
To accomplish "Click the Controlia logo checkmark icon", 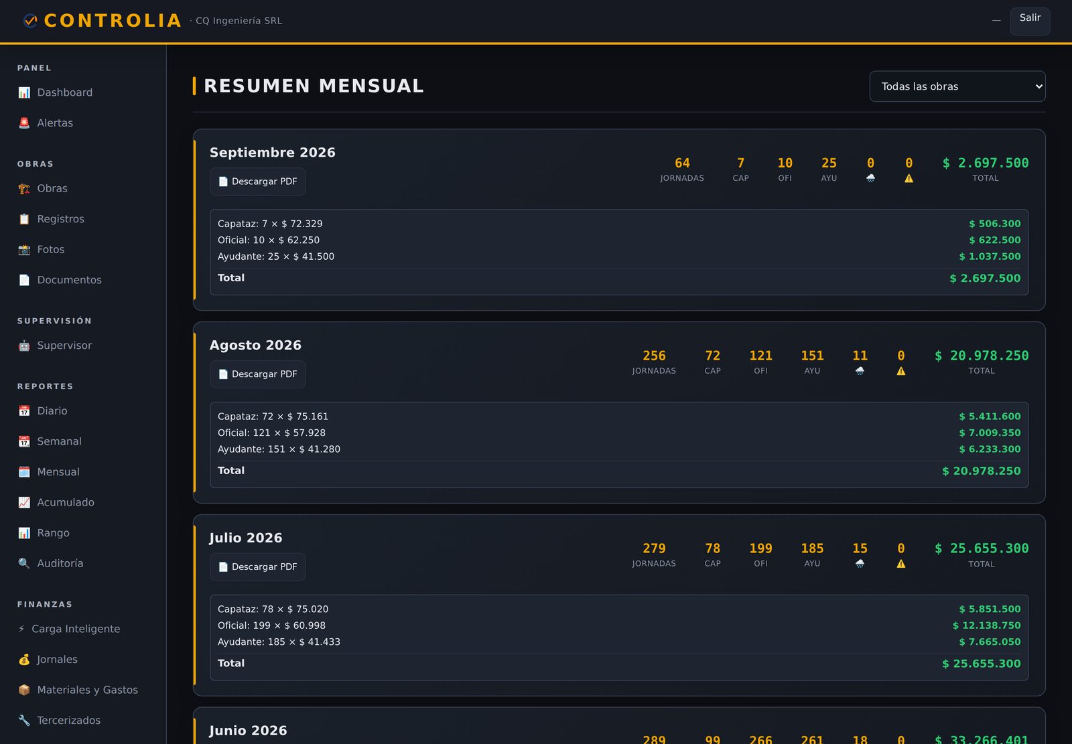I will click(x=30, y=21).
